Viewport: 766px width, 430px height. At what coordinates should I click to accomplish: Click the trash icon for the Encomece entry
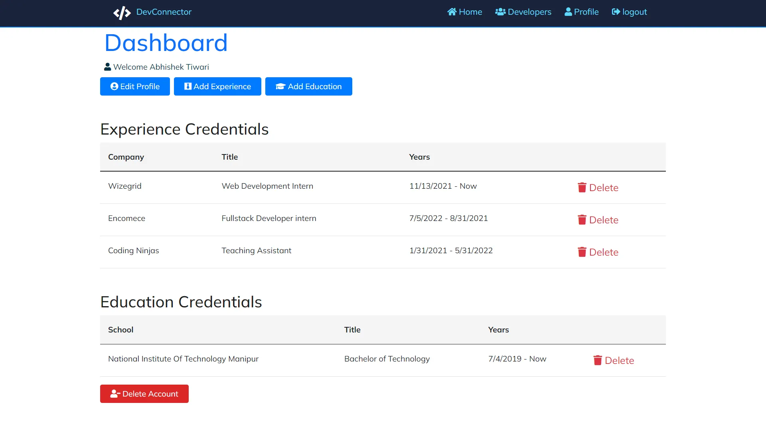(x=582, y=219)
